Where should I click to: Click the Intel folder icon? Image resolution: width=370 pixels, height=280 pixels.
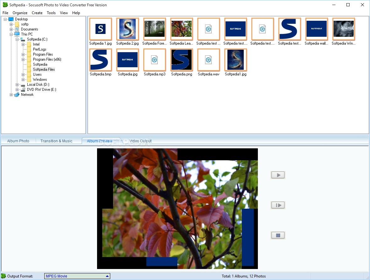pyautogui.click(x=29, y=44)
